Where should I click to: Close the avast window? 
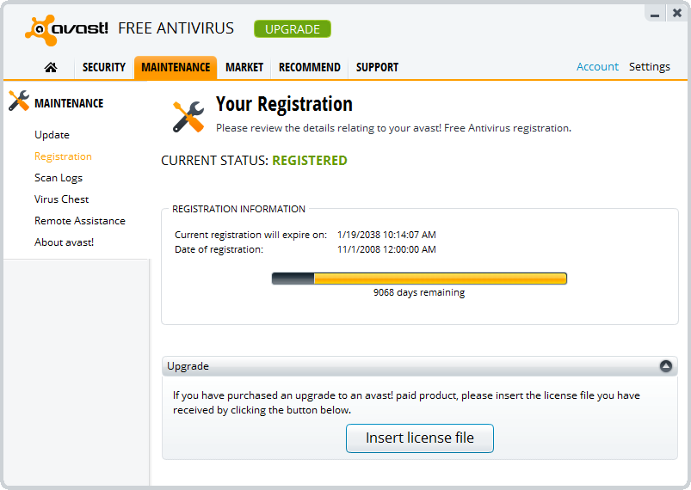[x=677, y=13]
